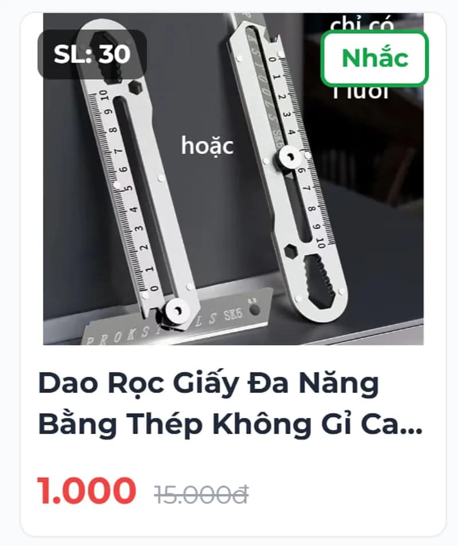Click the 'chỉ có' overlay text
458x546 pixels.
click(x=361, y=23)
